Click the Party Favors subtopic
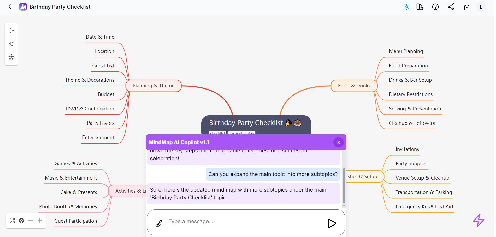This screenshot has height=237, width=496. (101, 123)
